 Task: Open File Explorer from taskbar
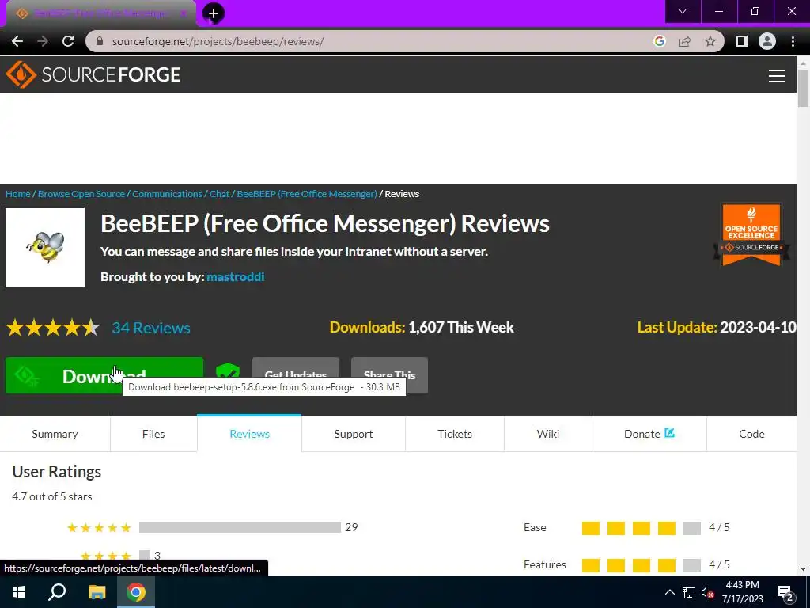coord(97,592)
